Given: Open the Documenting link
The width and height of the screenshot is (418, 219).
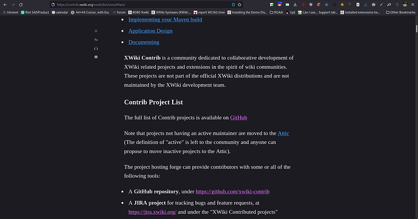Looking at the screenshot, I should pyautogui.click(x=144, y=42).
